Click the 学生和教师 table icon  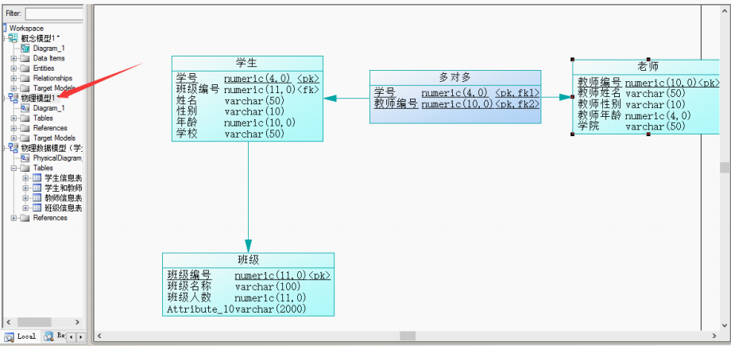click(x=37, y=188)
